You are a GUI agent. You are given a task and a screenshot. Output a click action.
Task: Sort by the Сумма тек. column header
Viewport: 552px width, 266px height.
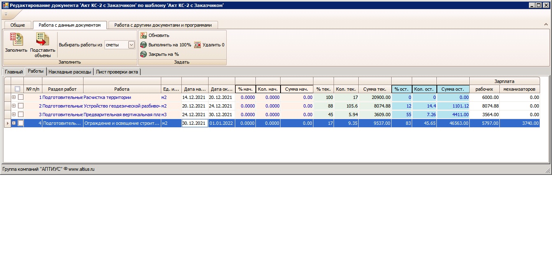point(374,89)
